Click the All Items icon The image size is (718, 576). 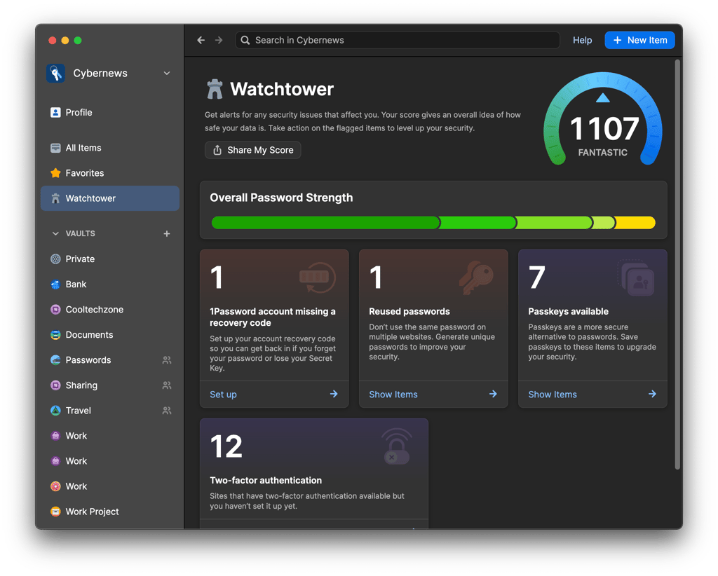tap(55, 148)
